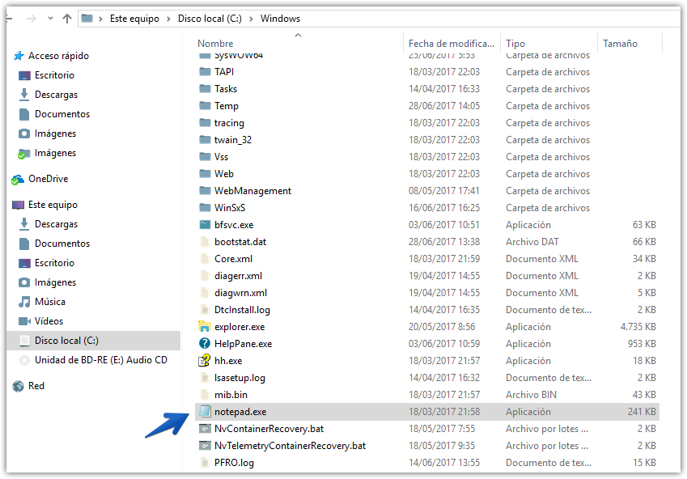687x479 pixels.
Task: Select DtcInstall.log file icon
Action: point(205,310)
